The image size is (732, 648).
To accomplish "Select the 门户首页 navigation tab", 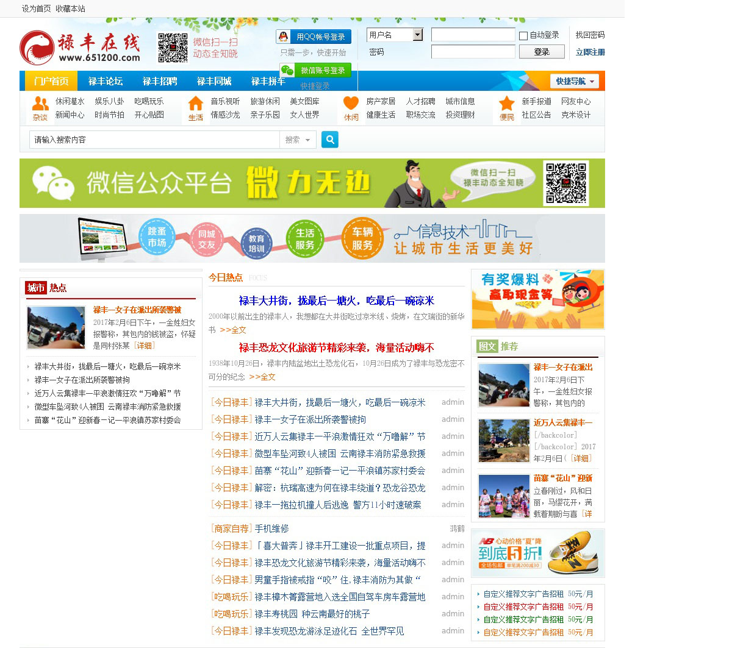I will pyautogui.click(x=51, y=81).
